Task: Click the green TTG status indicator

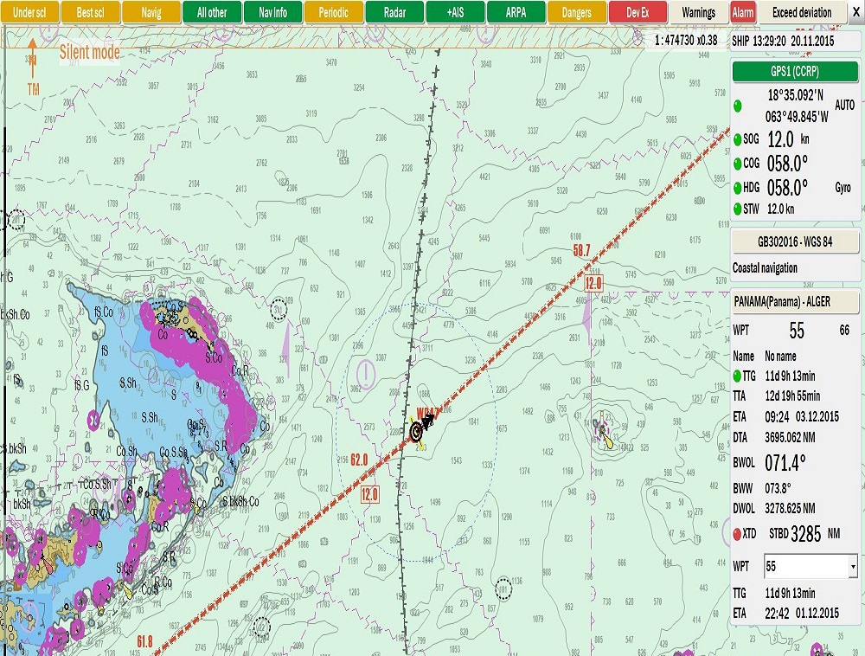Action: pos(737,376)
